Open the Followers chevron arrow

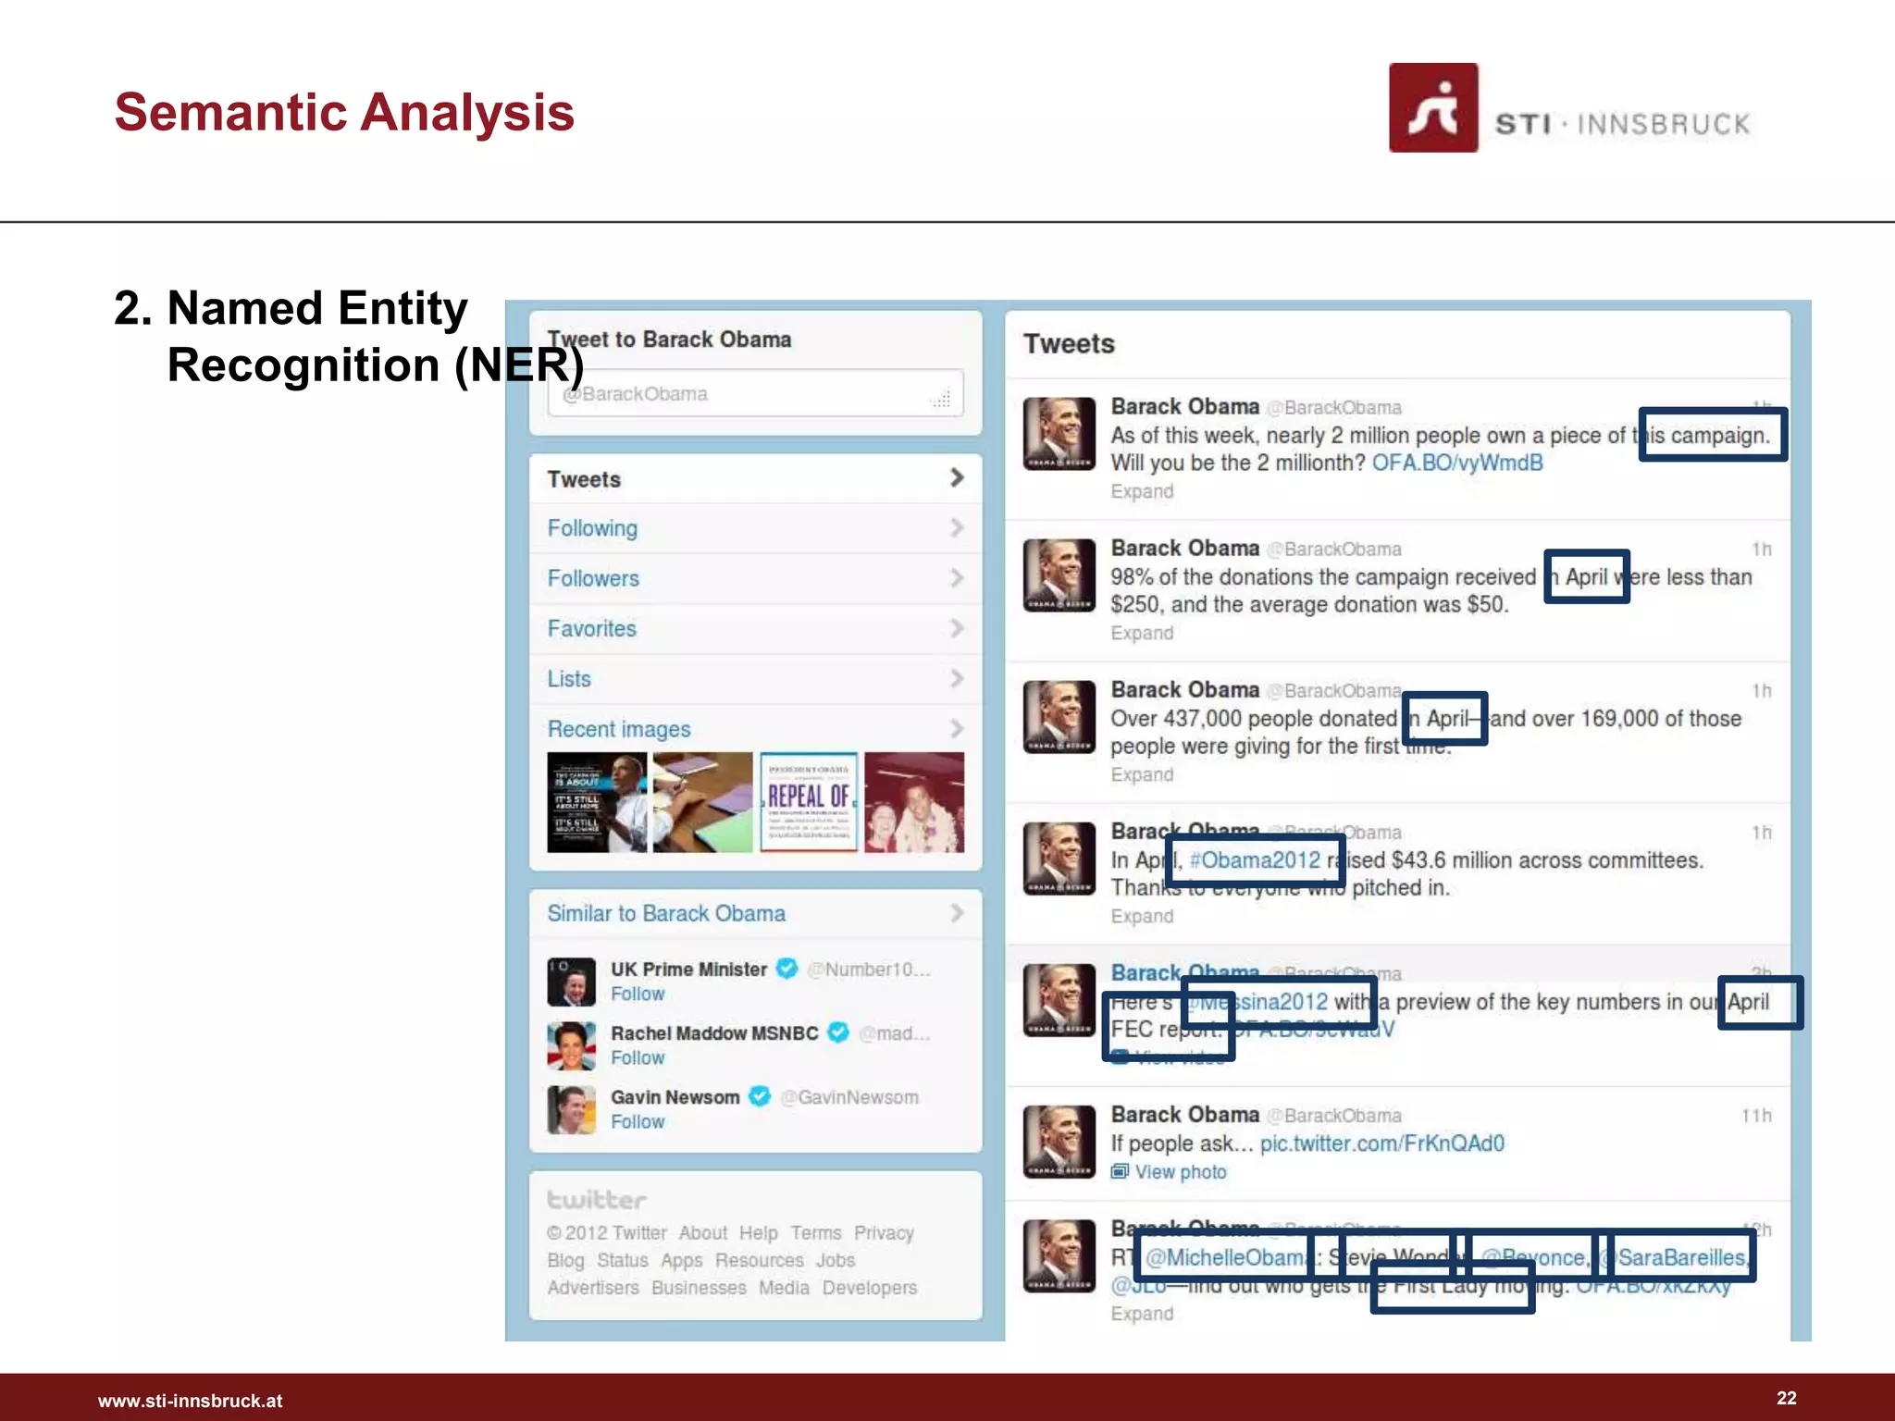[x=957, y=577]
